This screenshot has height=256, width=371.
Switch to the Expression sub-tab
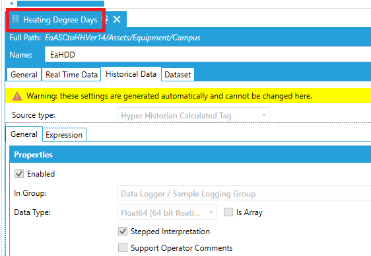(64, 135)
